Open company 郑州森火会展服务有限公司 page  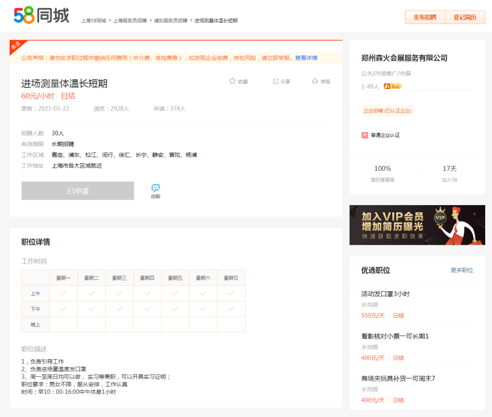(x=404, y=58)
